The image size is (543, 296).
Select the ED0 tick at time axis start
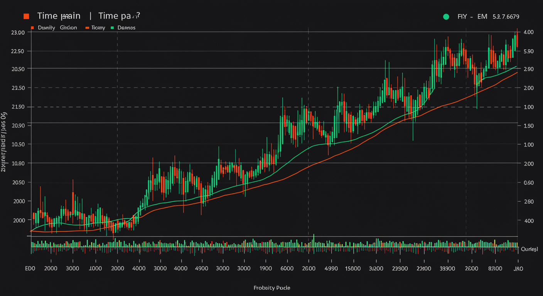click(x=30, y=269)
